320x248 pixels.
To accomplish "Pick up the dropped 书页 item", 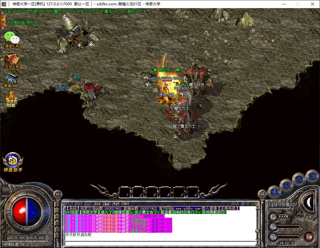I will pos(77,77).
